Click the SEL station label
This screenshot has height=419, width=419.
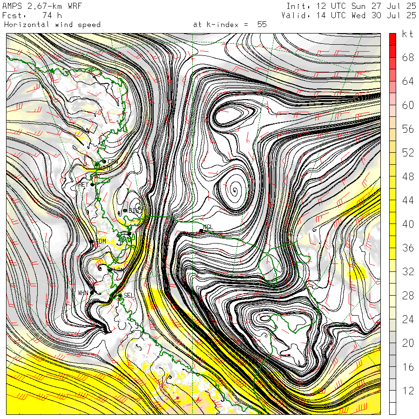tap(129, 295)
